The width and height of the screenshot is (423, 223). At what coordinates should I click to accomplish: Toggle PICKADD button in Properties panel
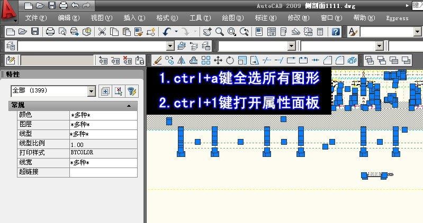105,91
